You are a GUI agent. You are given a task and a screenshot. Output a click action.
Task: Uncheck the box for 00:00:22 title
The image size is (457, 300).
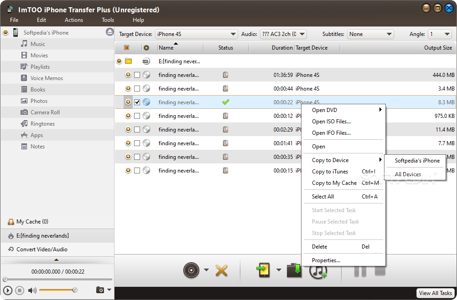tap(137, 102)
